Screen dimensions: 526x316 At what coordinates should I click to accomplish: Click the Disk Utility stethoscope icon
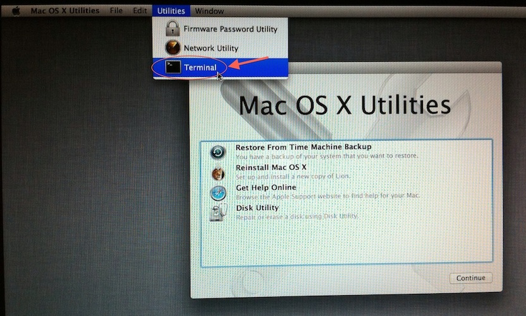(x=218, y=213)
